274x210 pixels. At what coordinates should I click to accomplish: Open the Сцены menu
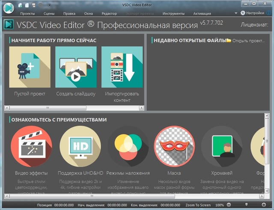click(x=49, y=14)
